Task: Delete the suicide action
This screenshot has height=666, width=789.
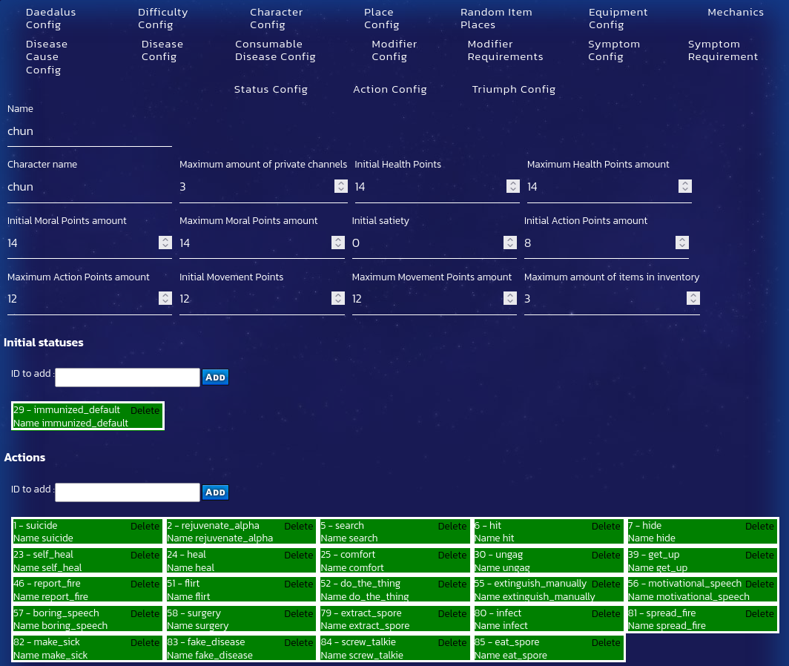Action: point(145,526)
